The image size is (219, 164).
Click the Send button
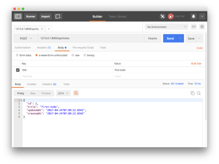click(170, 38)
